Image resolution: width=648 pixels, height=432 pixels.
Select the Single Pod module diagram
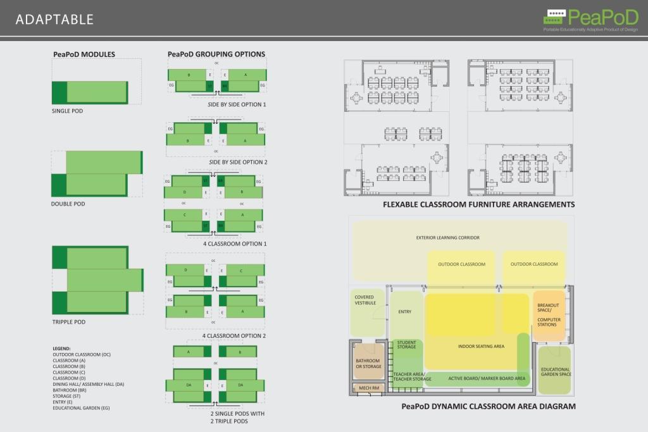(90, 92)
